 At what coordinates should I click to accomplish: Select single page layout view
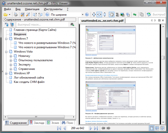pos(152,128)
